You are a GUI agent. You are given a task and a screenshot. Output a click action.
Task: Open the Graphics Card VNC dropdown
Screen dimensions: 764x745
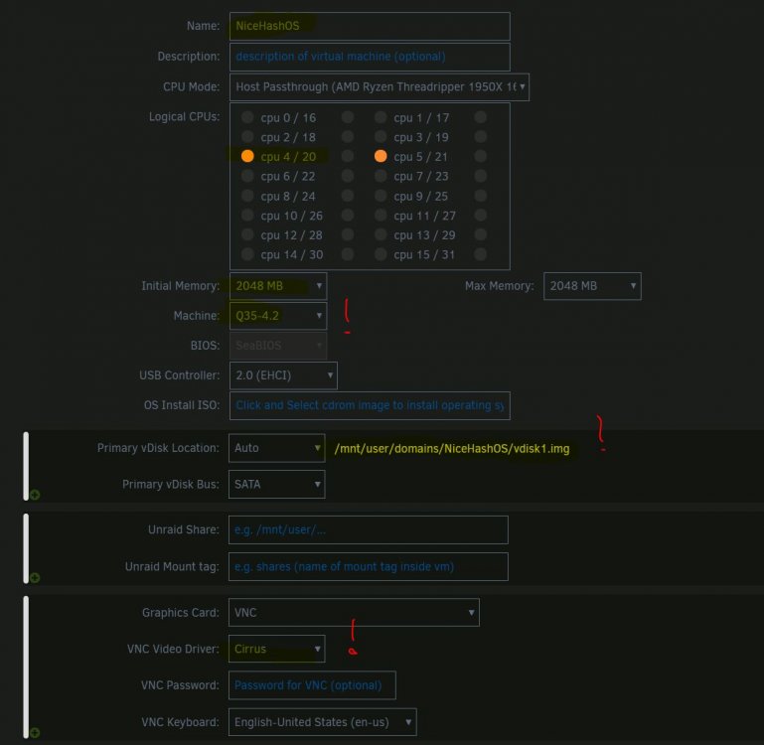(354, 613)
